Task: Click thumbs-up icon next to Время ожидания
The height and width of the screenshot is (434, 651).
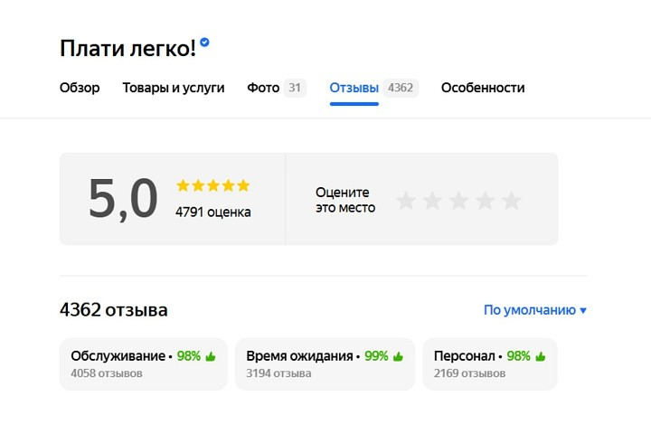Action: (398, 356)
